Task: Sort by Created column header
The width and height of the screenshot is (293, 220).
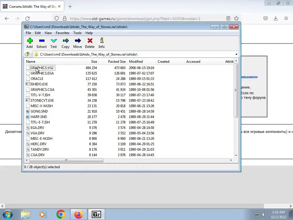Action: 170,62
